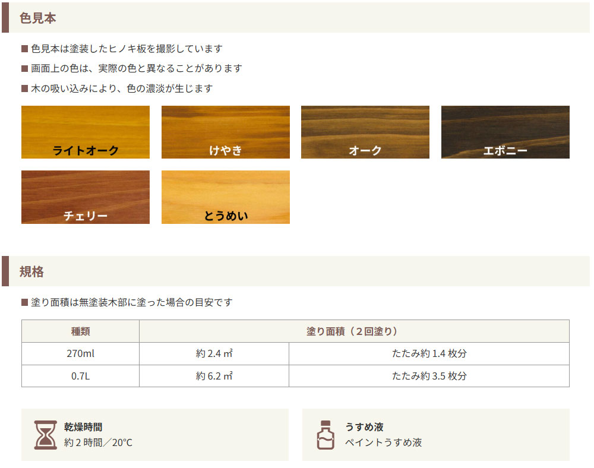Screen dimensions: 594x468
Task: Select the 0.7L table cell
Action: point(81,376)
